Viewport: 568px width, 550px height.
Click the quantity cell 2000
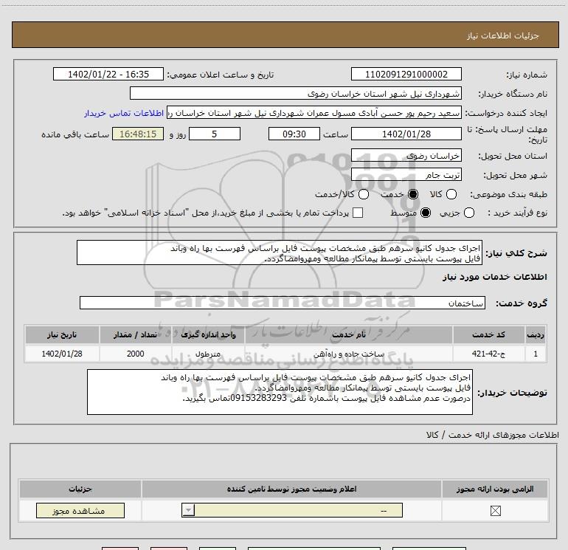(135, 354)
